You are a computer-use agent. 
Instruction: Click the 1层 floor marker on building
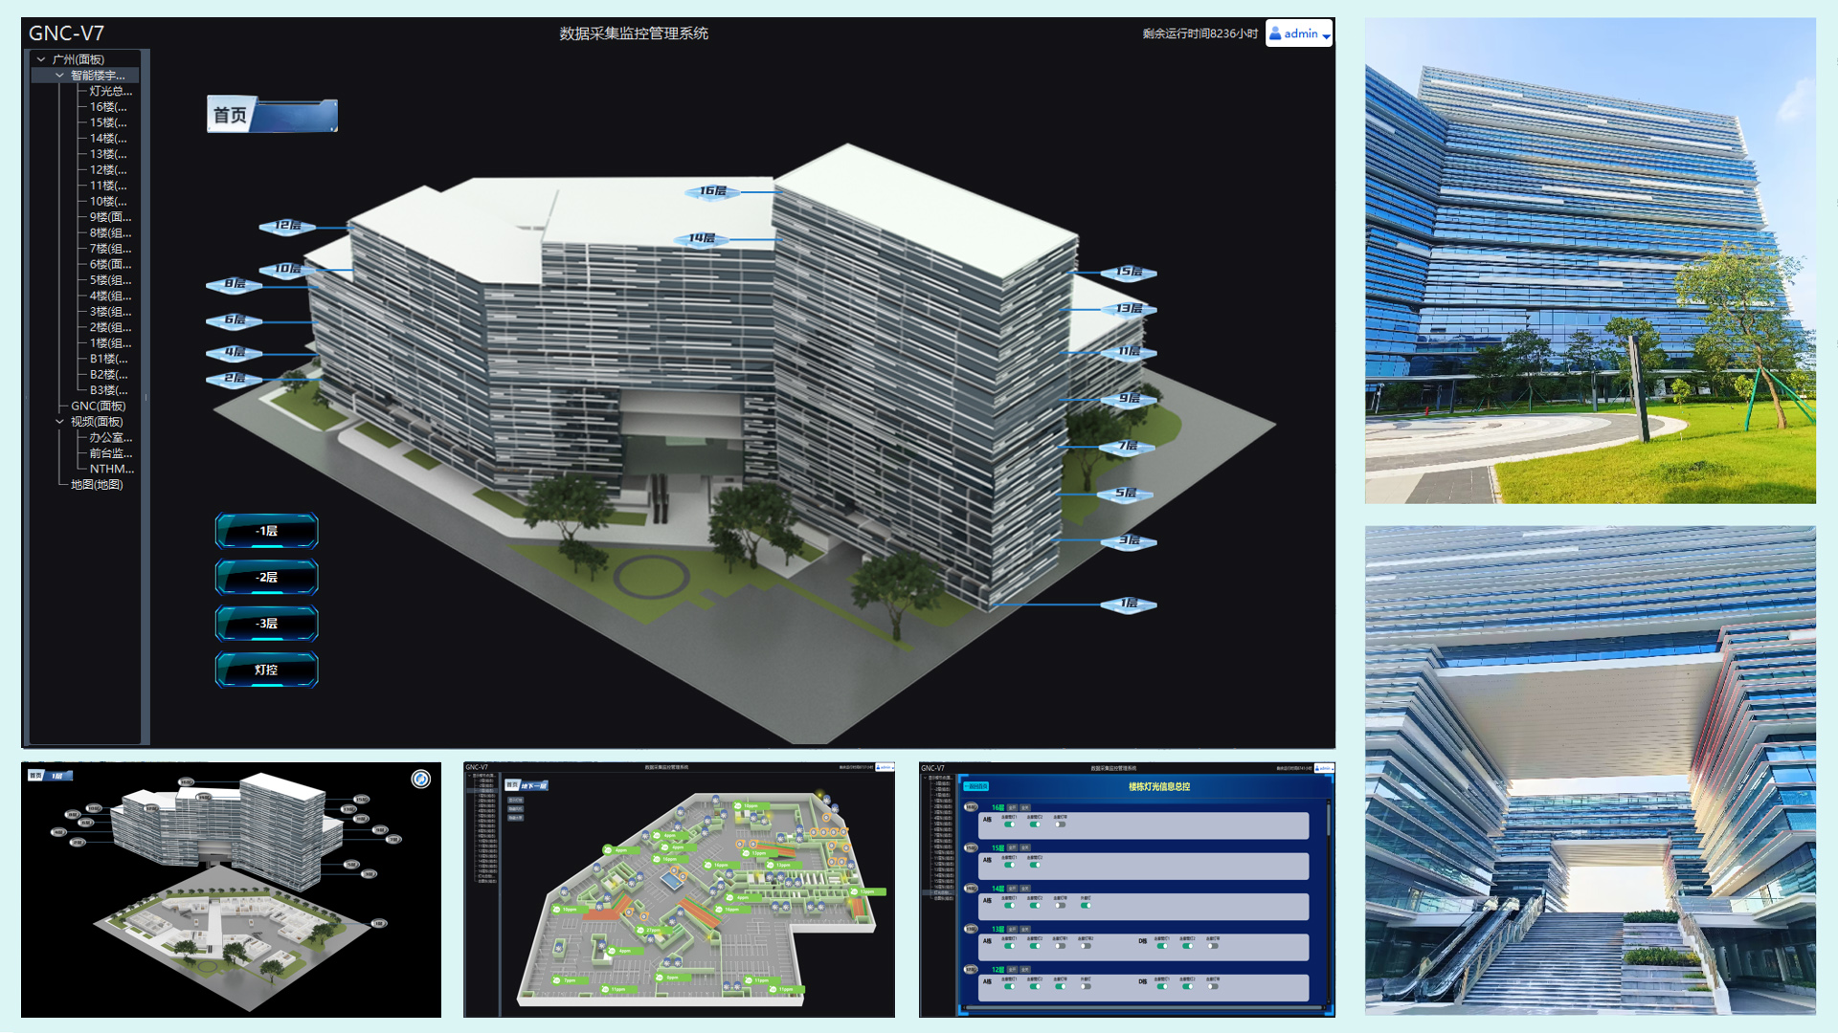pyautogui.click(x=1129, y=604)
